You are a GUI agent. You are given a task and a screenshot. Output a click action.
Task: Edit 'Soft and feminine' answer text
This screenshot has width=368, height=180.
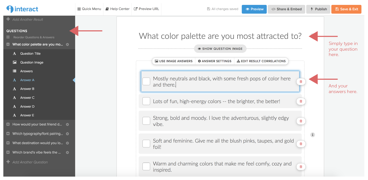pyautogui.click(x=223, y=144)
